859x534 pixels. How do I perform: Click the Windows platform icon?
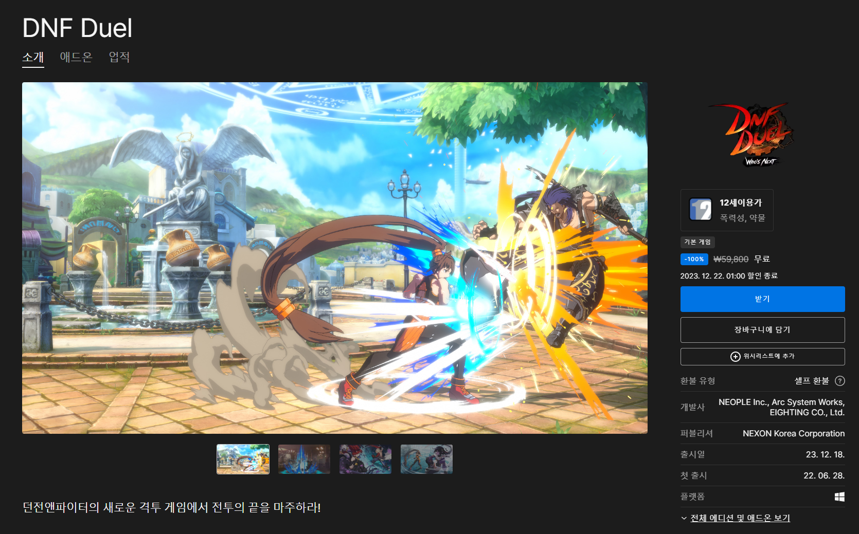point(839,496)
